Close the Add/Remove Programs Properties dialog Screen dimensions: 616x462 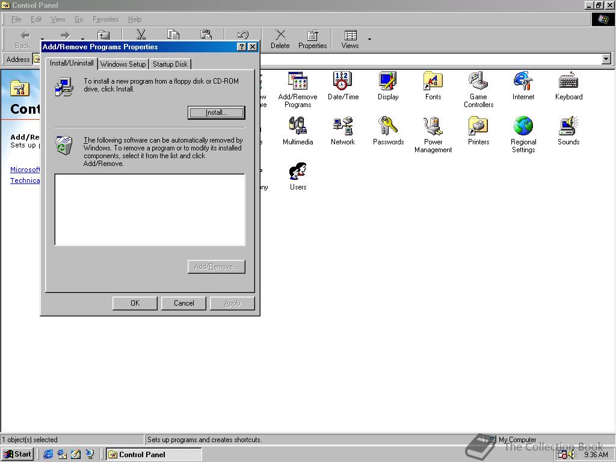click(x=253, y=47)
